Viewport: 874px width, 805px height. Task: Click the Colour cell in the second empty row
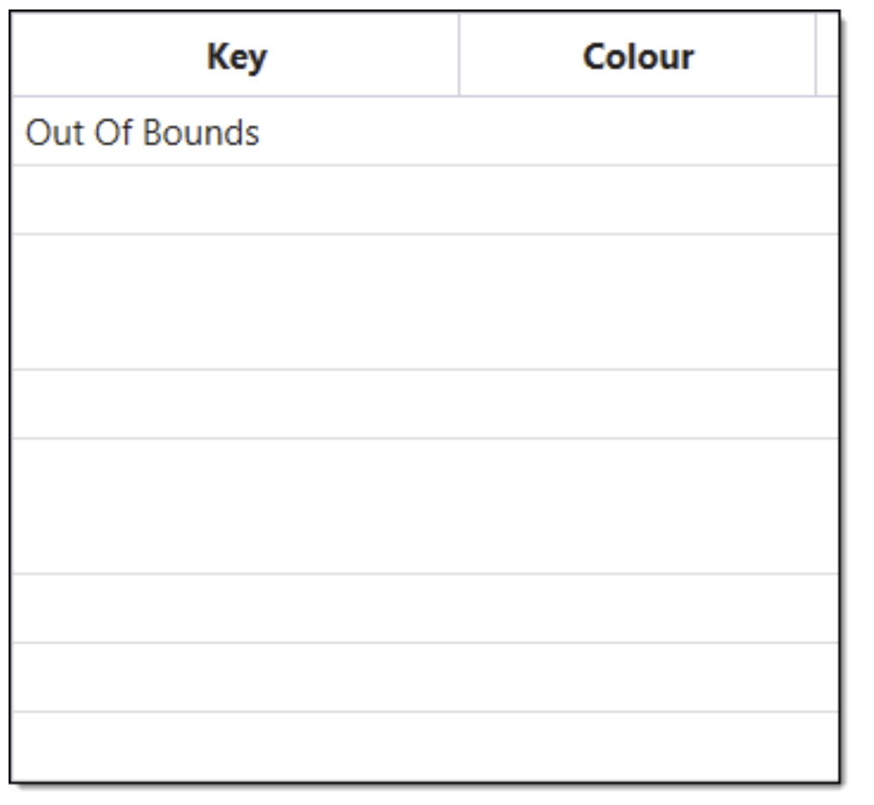637,301
